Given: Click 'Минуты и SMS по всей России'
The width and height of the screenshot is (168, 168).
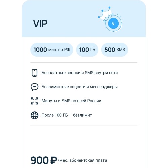Looking at the screenshot, I should (x=72, y=101).
